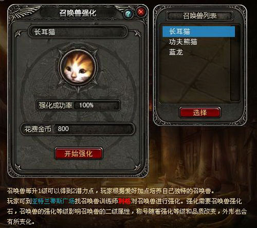
Task: Open the 亚特兰蒂斯广场 location link
Action: [53, 201]
